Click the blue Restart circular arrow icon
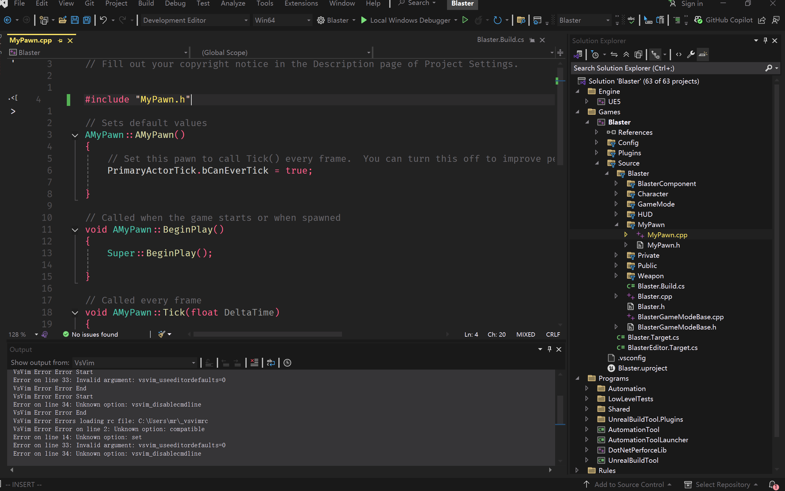The height and width of the screenshot is (491, 785). [497, 20]
